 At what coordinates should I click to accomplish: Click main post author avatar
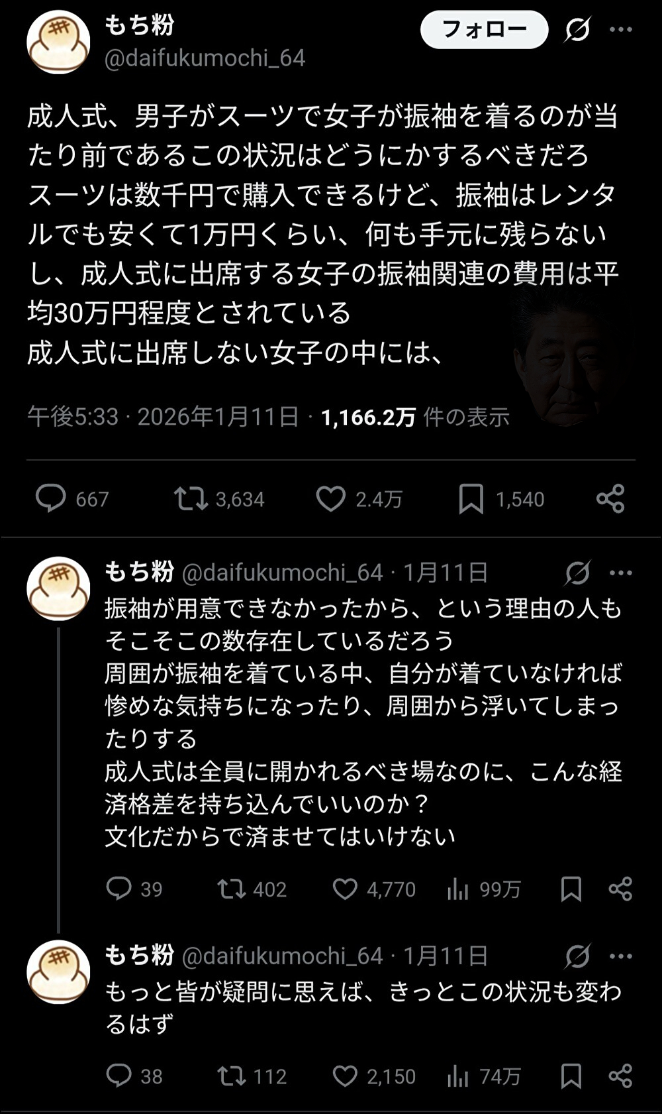tap(58, 42)
